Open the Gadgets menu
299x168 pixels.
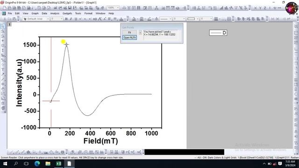(67, 14)
